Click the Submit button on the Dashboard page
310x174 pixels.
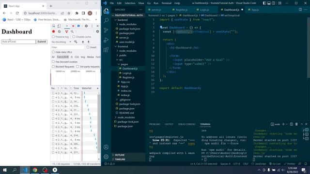42,42
